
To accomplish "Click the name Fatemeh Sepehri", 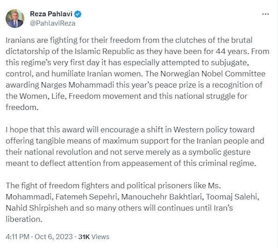I will (86, 197).
